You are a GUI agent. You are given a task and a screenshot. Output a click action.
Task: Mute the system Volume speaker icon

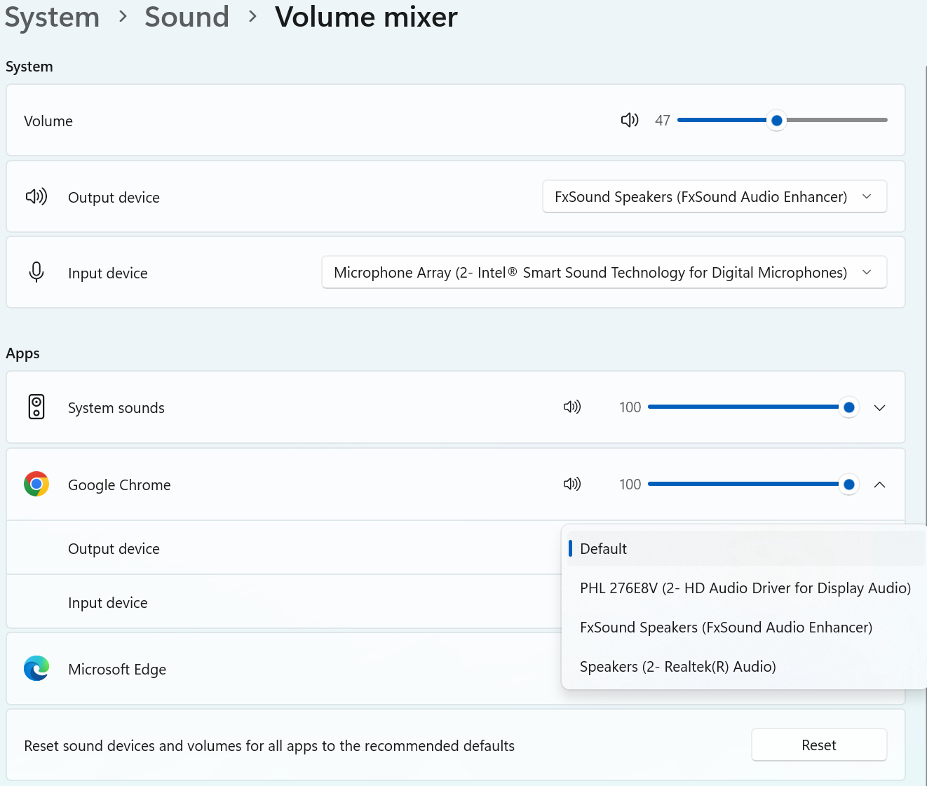(x=629, y=120)
